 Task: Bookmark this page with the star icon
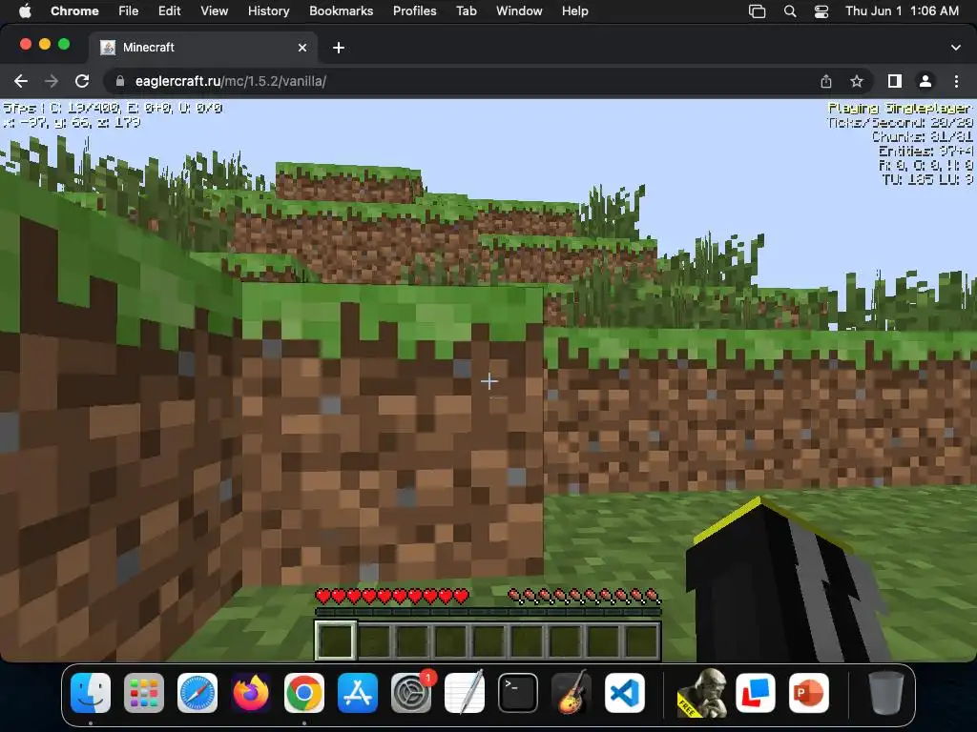[x=857, y=81]
